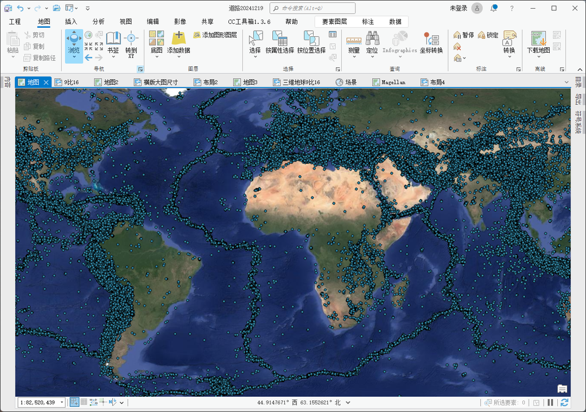Refresh the map view

pyautogui.click(x=564, y=403)
